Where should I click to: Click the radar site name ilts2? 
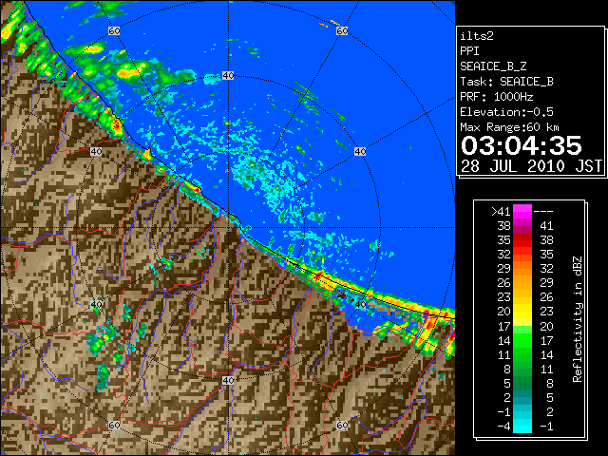click(477, 36)
